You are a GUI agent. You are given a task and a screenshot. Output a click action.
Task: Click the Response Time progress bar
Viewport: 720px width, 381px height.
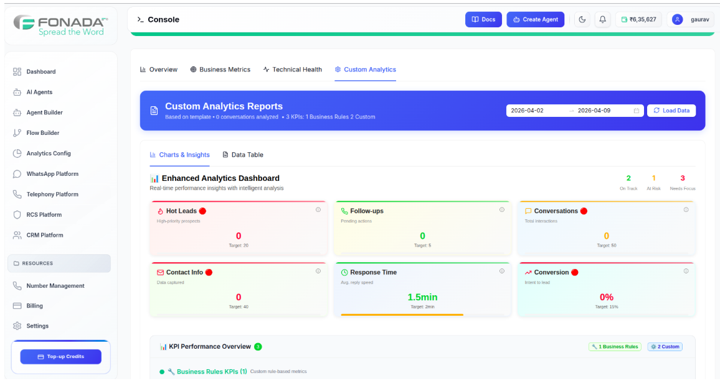click(x=422, y=315)
